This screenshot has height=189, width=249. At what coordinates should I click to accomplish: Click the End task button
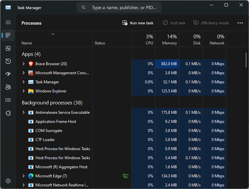174,23
